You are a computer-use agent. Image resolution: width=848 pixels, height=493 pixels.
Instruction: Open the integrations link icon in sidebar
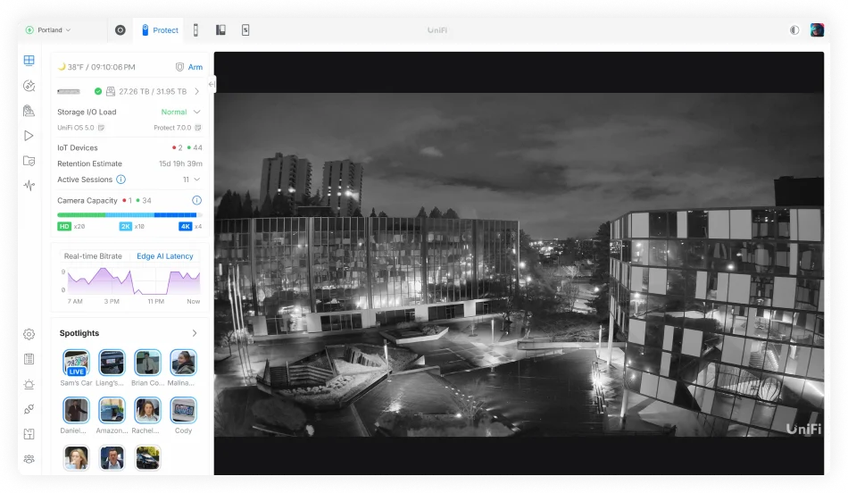pos(29,409)
